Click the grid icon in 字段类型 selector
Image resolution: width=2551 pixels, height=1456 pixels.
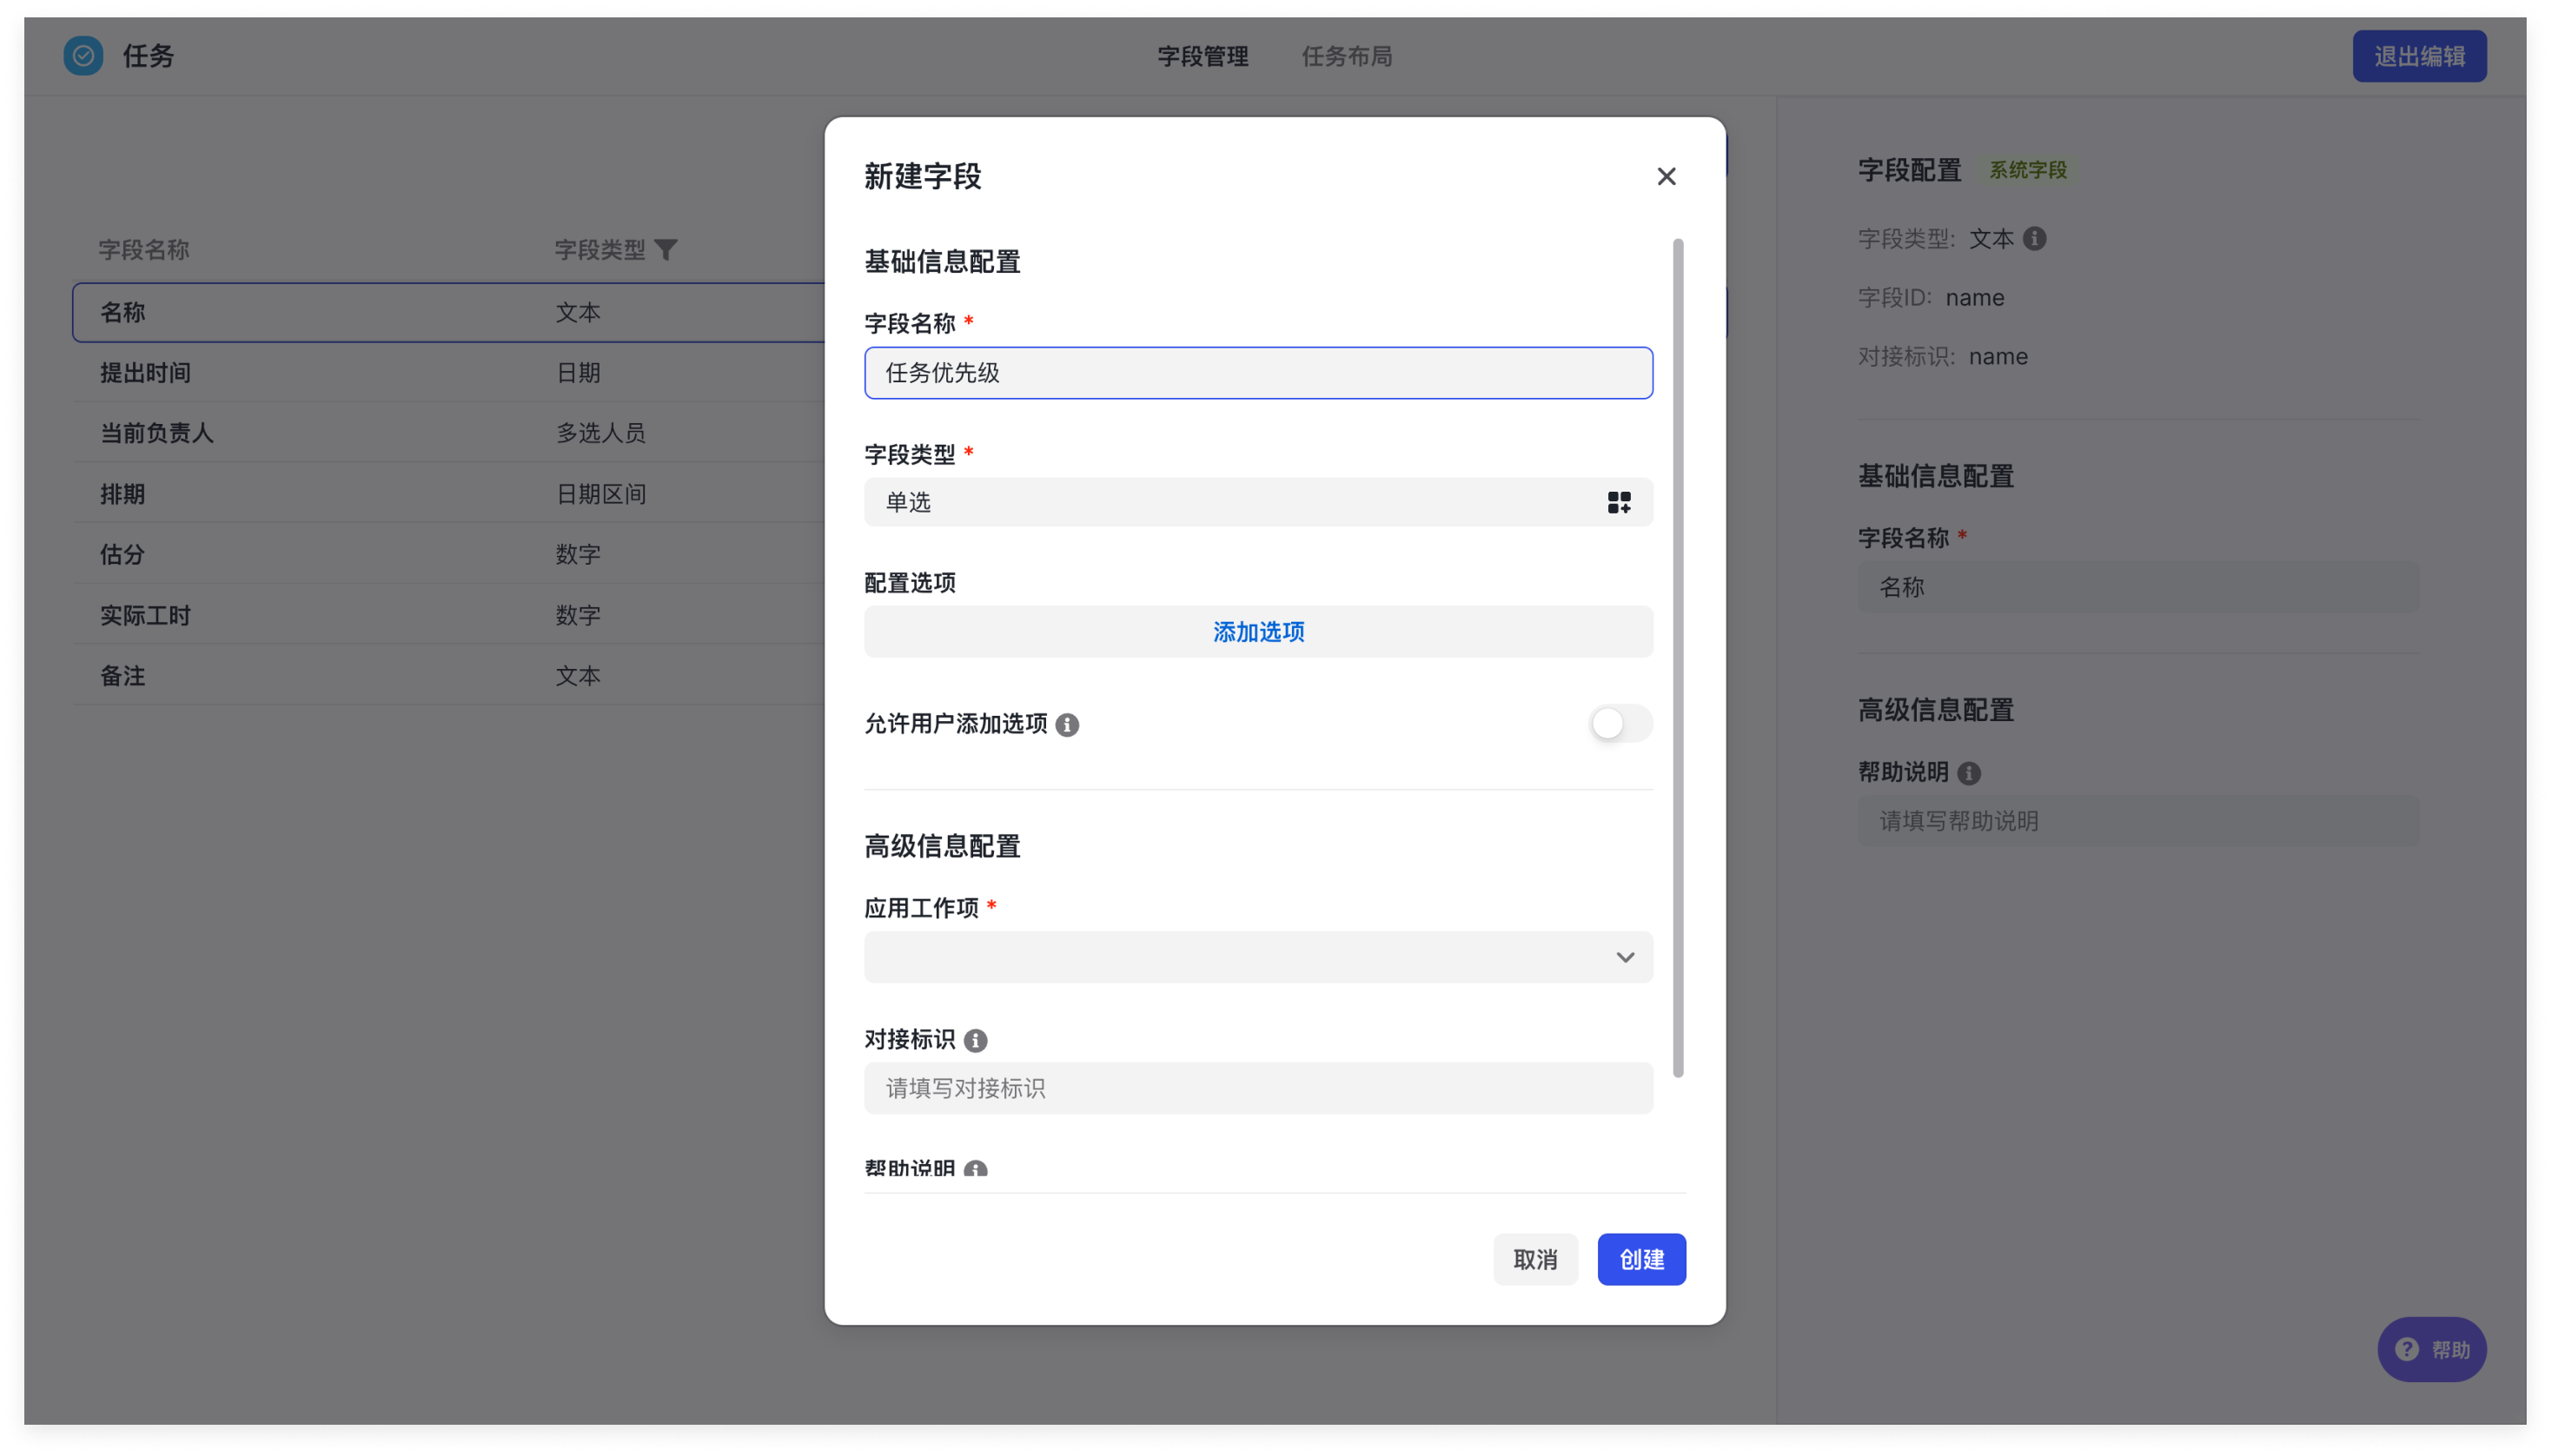point(1619,502)
